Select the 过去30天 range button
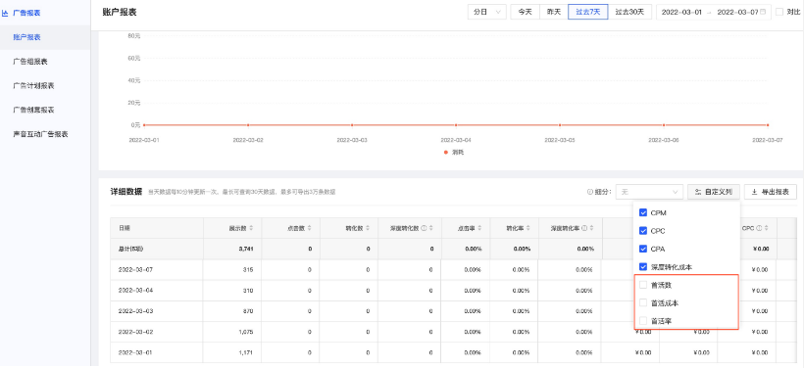The width and height of the screenshot is (804, 368). [629, 12]
